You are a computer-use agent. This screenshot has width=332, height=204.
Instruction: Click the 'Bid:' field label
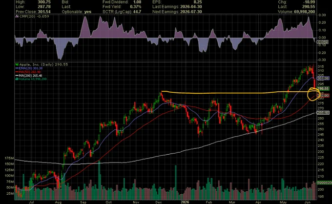(65, 2)
